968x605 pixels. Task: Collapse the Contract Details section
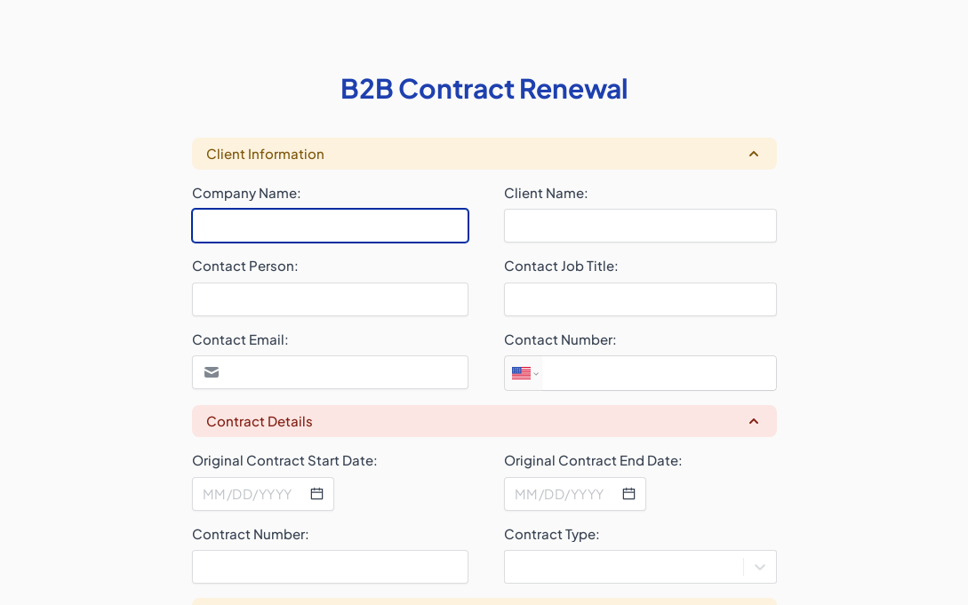pyautogui.click(x=754, y=421)
